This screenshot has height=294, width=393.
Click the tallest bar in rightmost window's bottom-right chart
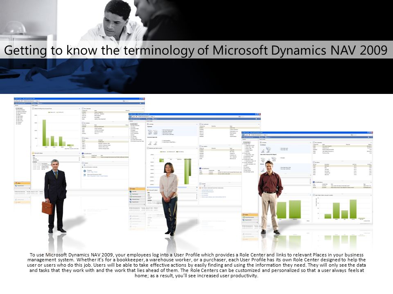pyautogui.click(x=353, y=209)
